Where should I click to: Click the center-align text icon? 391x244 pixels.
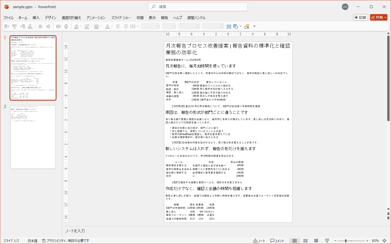coord(126,26)
